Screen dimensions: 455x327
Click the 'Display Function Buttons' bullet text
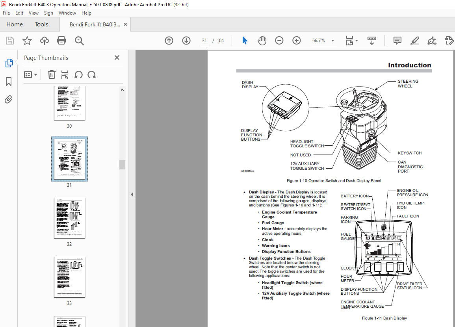pos(286,252)
